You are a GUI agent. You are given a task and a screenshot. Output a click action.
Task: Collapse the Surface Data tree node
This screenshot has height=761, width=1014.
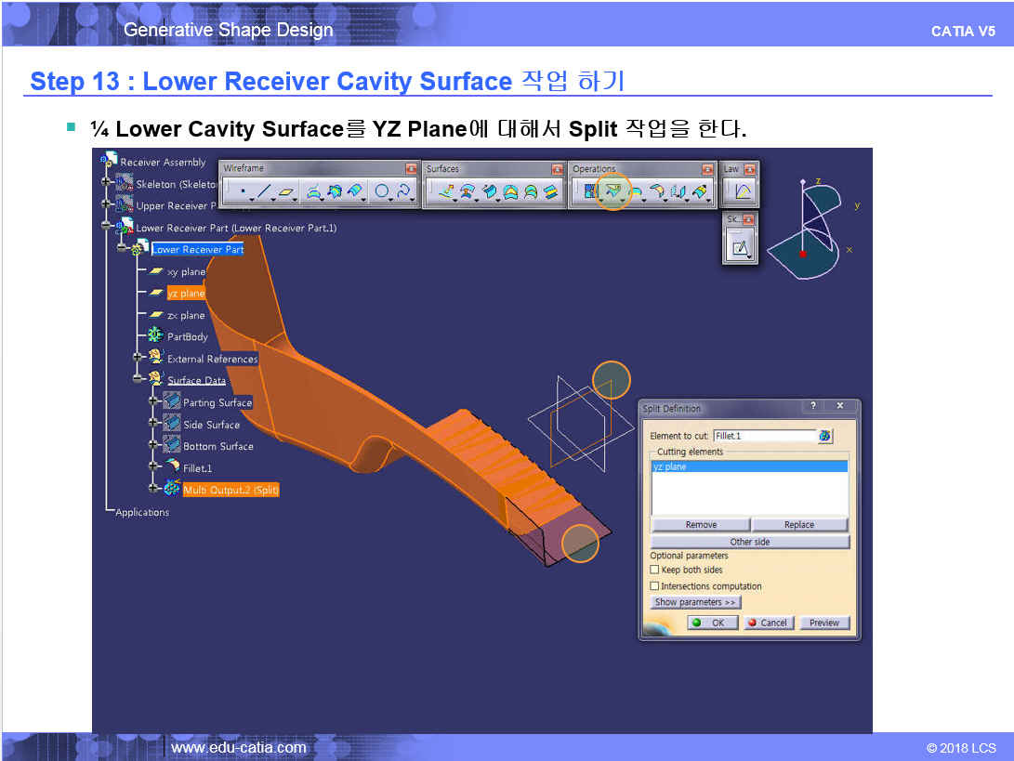tap(138, 379)
